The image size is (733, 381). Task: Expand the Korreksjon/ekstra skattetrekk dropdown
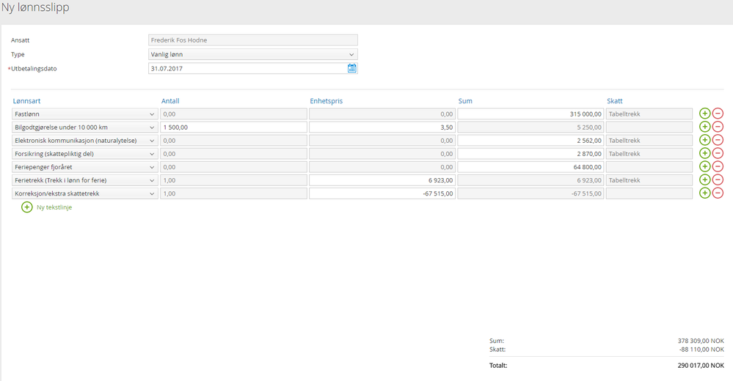[x=84, y=193]
